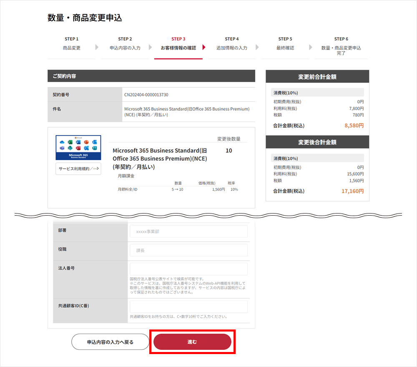Viewport: 417px width, 367px height.
Task: Click the 5 → 10 quantity change value
Action: tap(177, 189)
